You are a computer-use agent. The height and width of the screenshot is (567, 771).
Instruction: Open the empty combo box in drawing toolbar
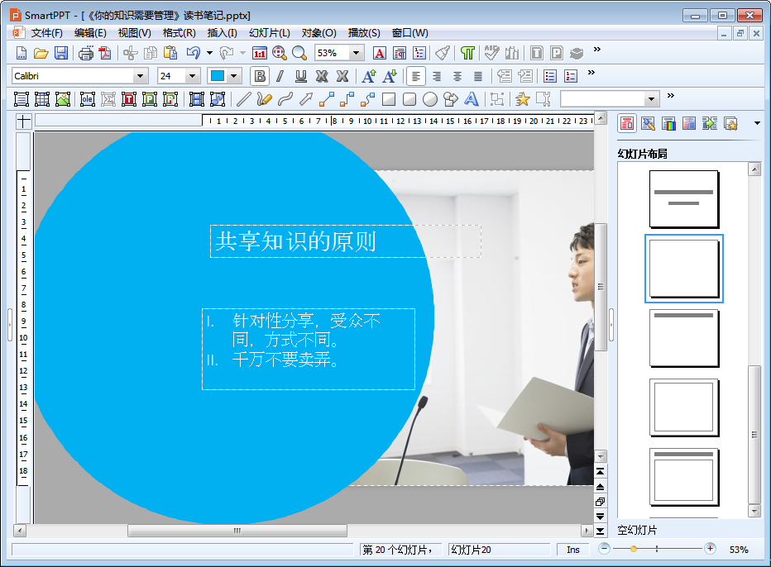tap(609, 99)
